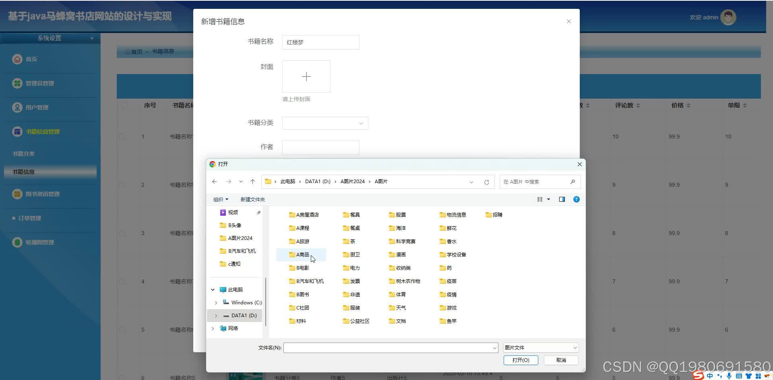The image size is (773, 380).
Task: Open the 首页 home icon in the sidebar
Action: click(x=17, y=59)
